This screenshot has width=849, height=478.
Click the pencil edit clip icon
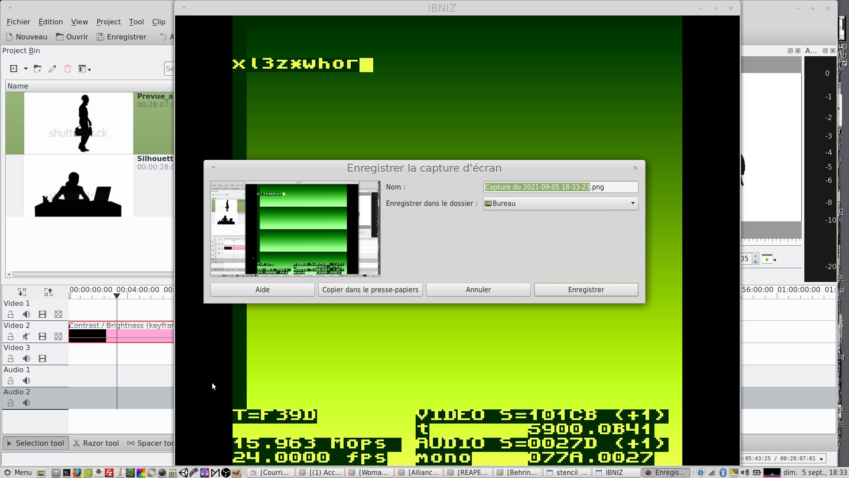[53, 69]
